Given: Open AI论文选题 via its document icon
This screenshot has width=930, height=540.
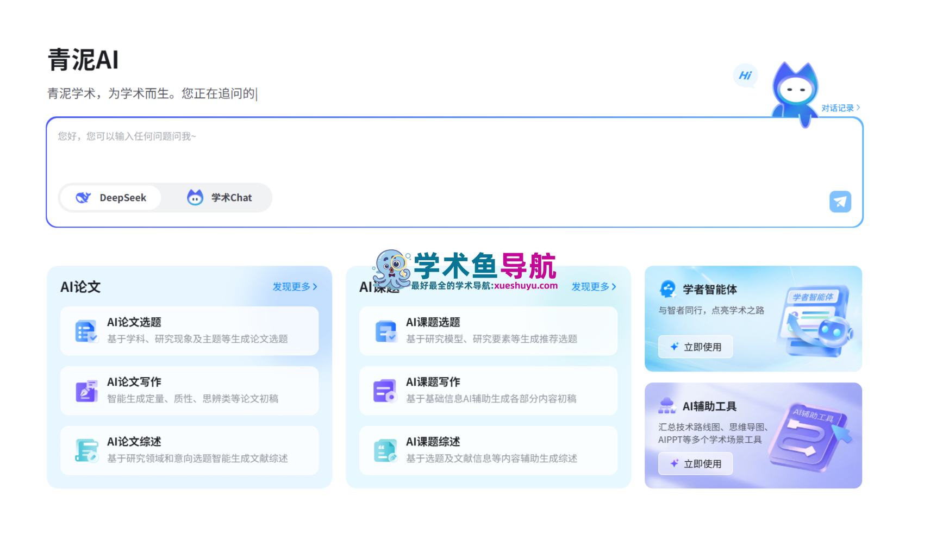Looking at the screenshot, I should [85, 330].
